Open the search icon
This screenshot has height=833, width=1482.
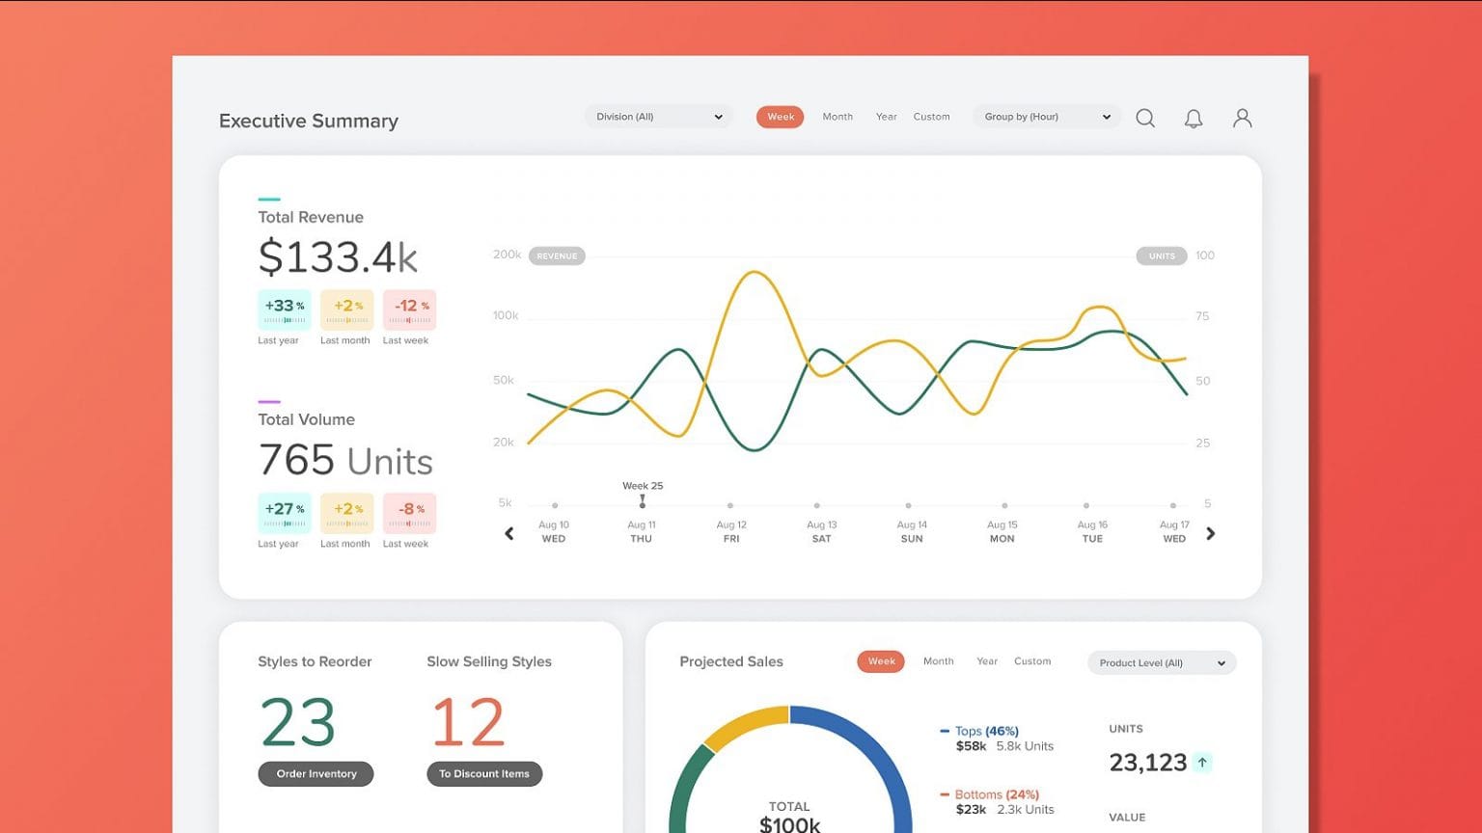[x=1145, y=118]
